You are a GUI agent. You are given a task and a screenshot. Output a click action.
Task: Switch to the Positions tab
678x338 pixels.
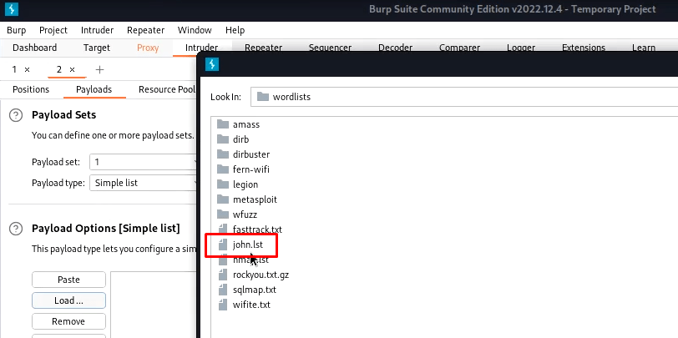[31, 89]
